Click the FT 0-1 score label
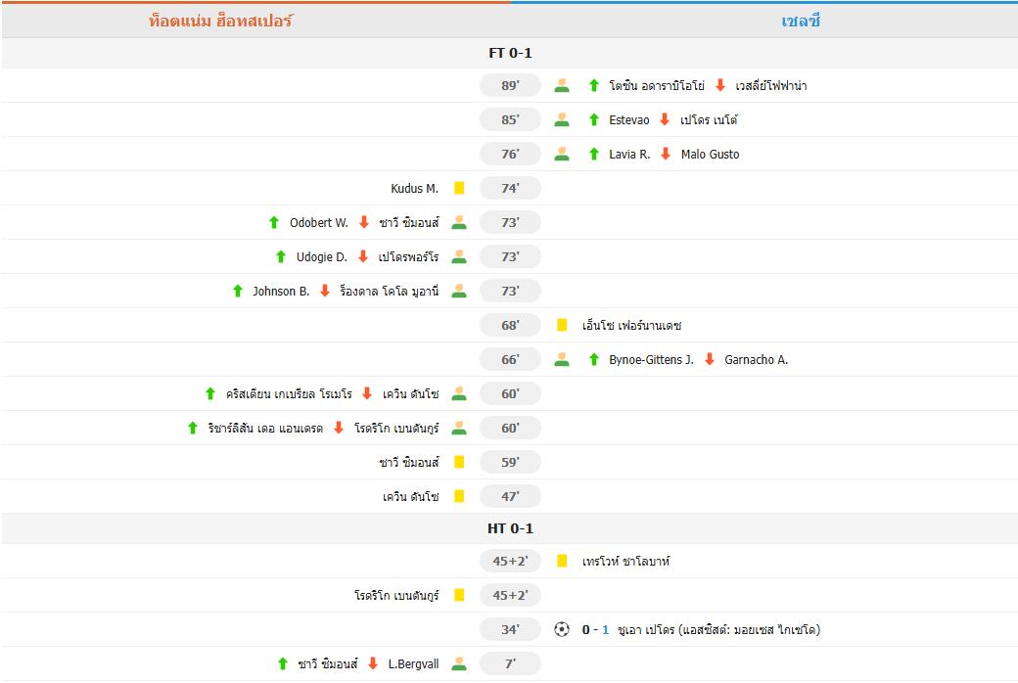 point(509,52)
